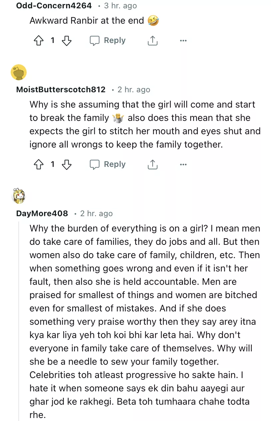Upvote MoistButterscotch812's comment

click(39, 165)
